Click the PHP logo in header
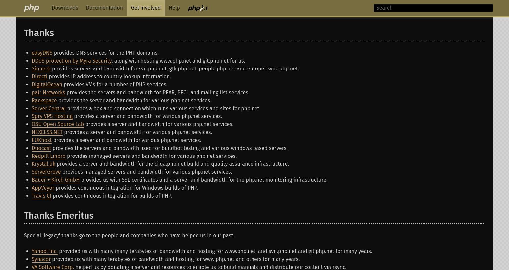Viewport: 509px width, 270px height. coord(31,8)
